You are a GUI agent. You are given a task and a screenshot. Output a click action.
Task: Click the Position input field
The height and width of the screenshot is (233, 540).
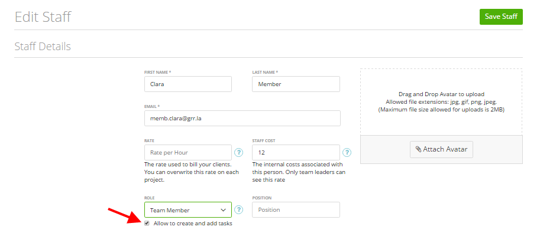[x=296, y=209]
